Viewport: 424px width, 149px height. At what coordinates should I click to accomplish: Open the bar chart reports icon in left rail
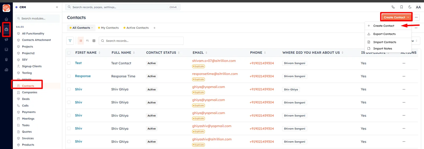point(6,70)
